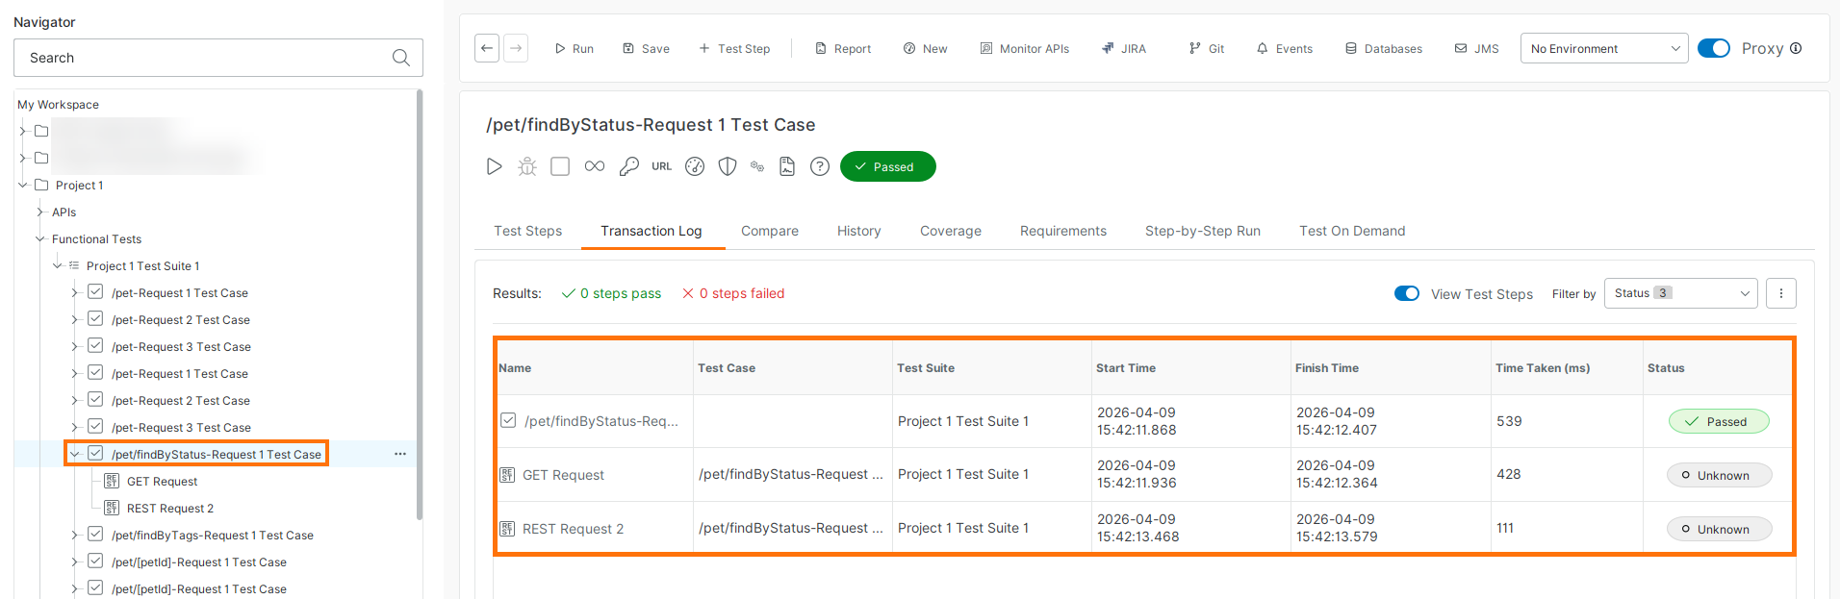Select REST Request 2 in the Navigator tree
This screenshot has height=599, width=1840.
pyautogui.click(x=170, y=508)
